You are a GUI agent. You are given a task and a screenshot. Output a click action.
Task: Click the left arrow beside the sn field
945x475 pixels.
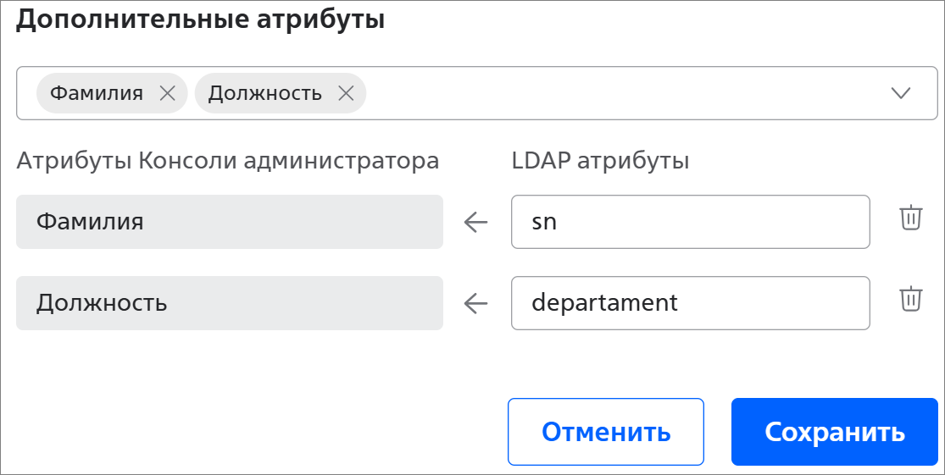476,223
